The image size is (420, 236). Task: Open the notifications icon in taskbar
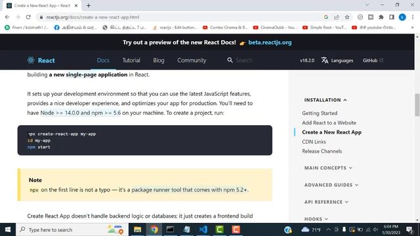409,229
